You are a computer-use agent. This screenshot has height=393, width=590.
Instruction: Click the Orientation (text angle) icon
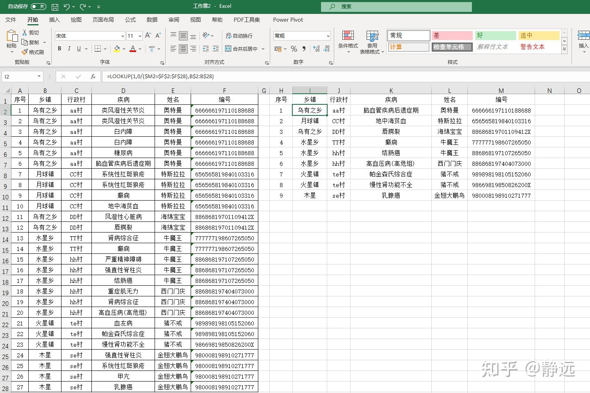pyautogui.click(x=206, y=36)
